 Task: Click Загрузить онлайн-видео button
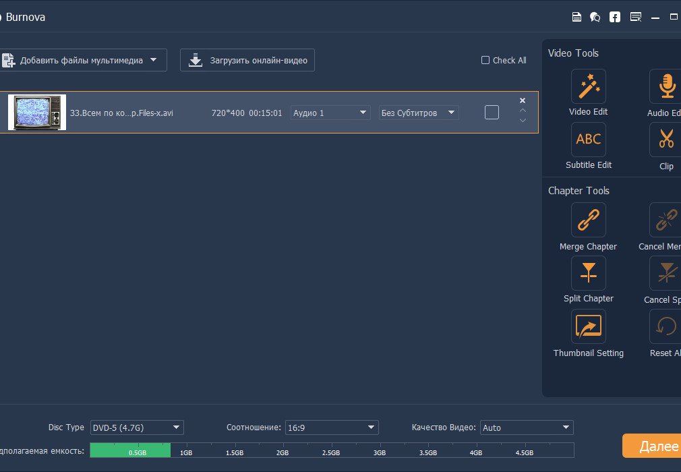pos(247,60)
